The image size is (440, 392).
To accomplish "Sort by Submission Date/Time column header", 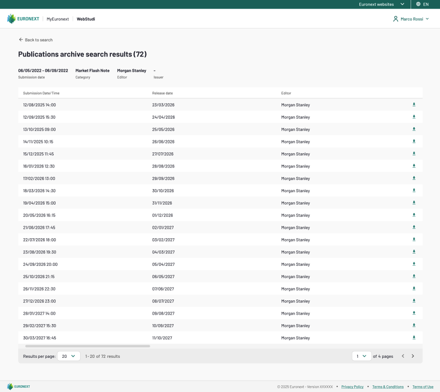I will tap(41, 93).
